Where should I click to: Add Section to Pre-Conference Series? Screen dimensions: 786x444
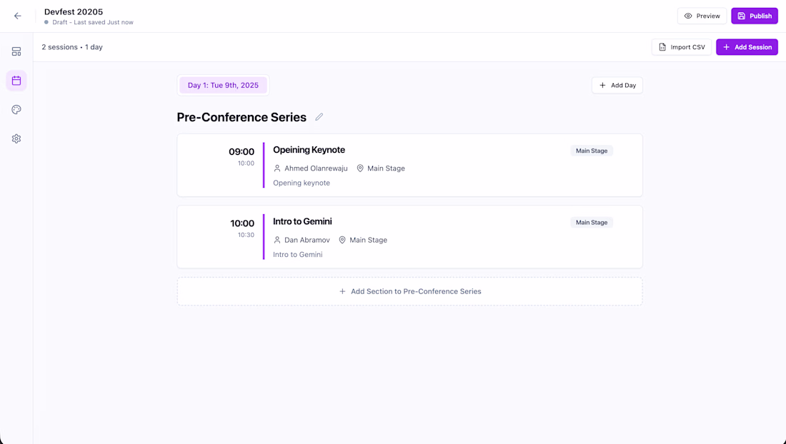pyautogui.click(x=409, y=291)
